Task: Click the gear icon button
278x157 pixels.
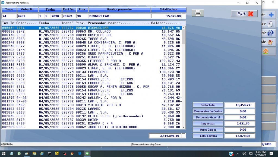Action: 270,24
